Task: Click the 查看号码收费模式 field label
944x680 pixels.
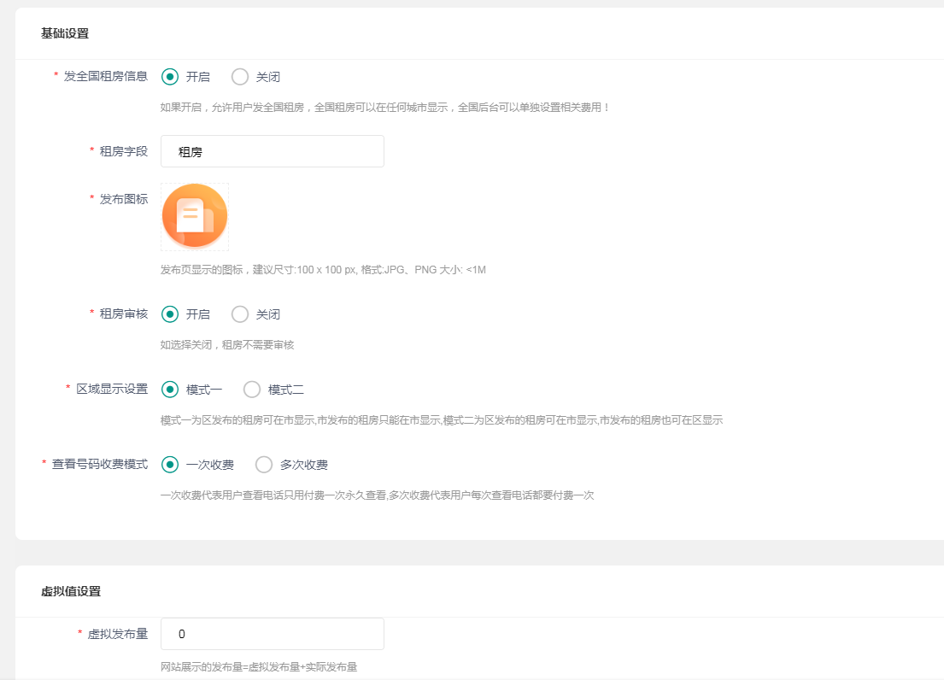Action: coord(99,464)
